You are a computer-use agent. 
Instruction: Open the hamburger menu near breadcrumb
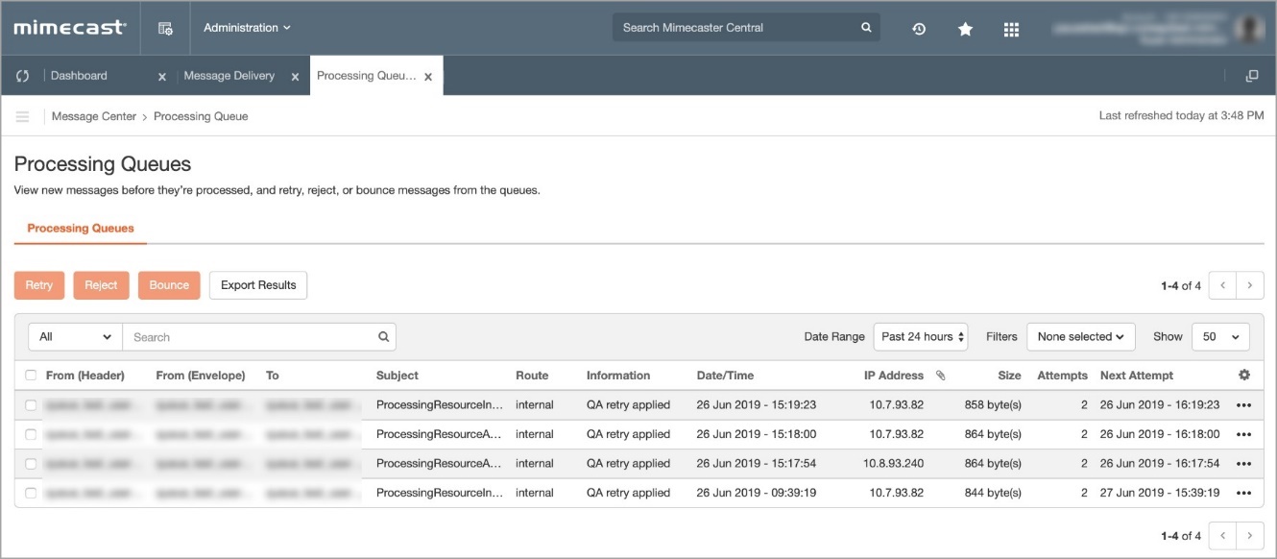(x=20, y=115)
